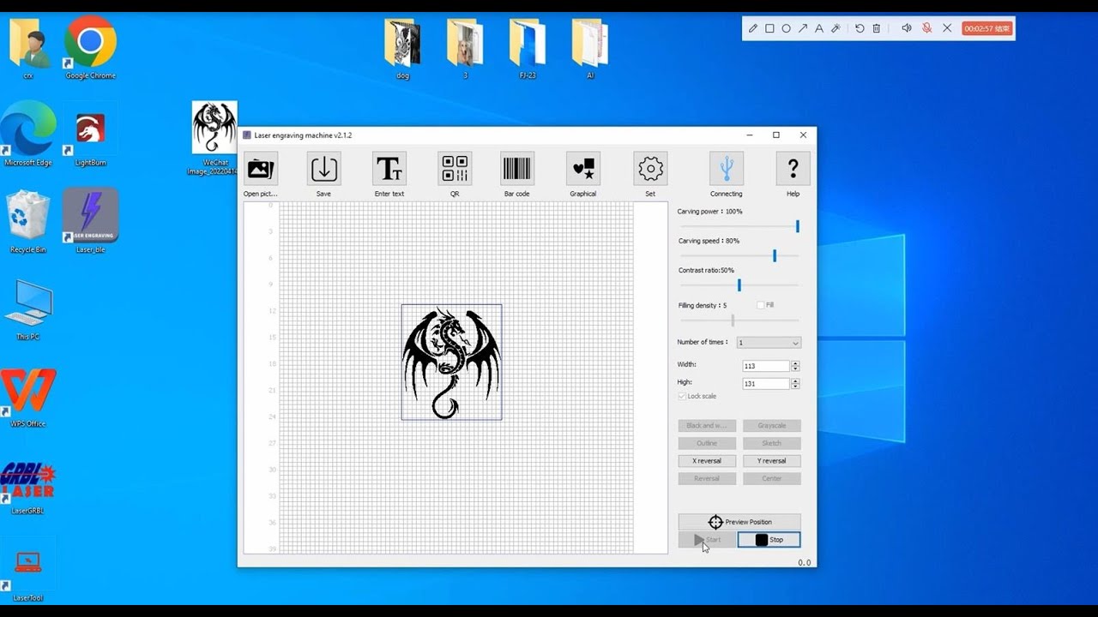Screen dimensions: 1098x617
Task: Click the Contrast ratio slider handle
Action: tap(739, 285)
